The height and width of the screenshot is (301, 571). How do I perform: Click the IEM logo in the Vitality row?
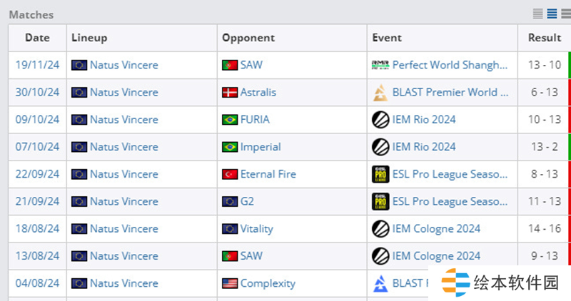(380, 229)
